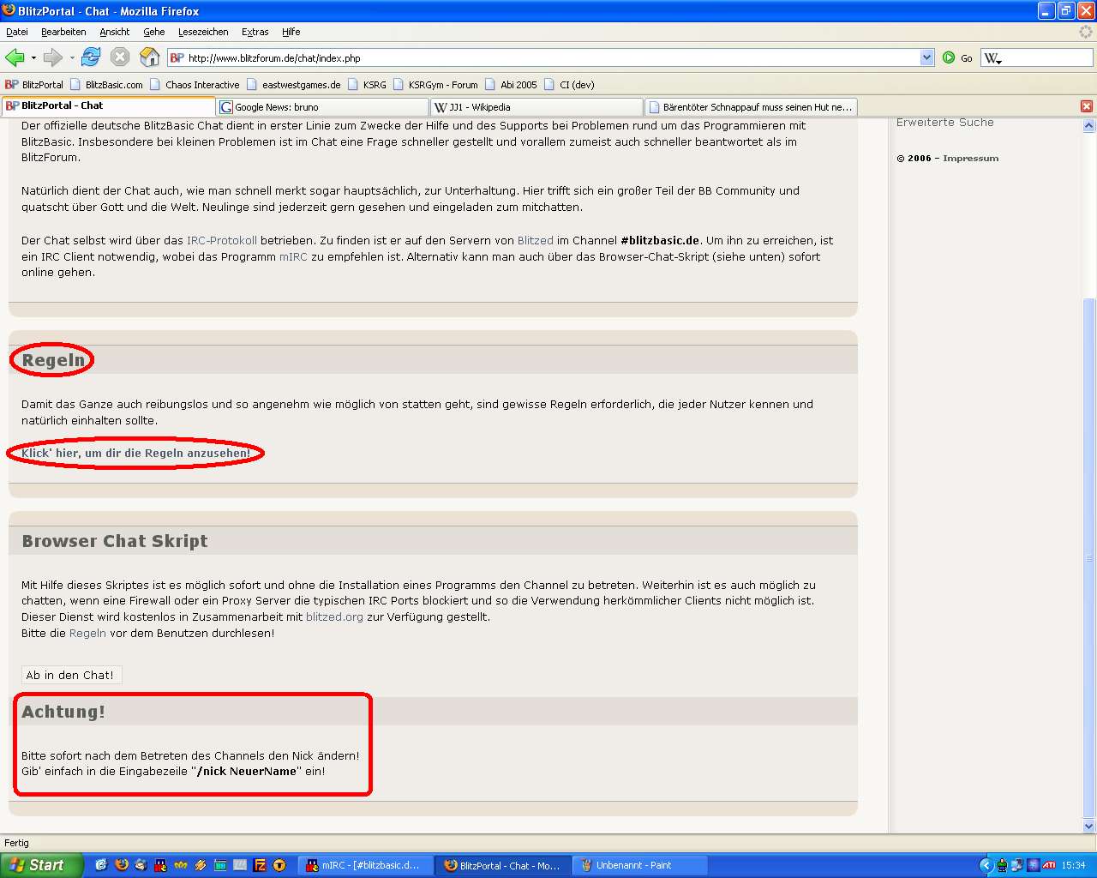
Task: Open the Windows Start menu
Action: pos(41,865)
